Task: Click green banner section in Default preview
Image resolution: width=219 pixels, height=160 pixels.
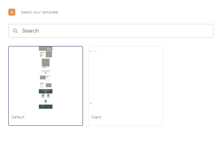Action: [x=45, y=91]
